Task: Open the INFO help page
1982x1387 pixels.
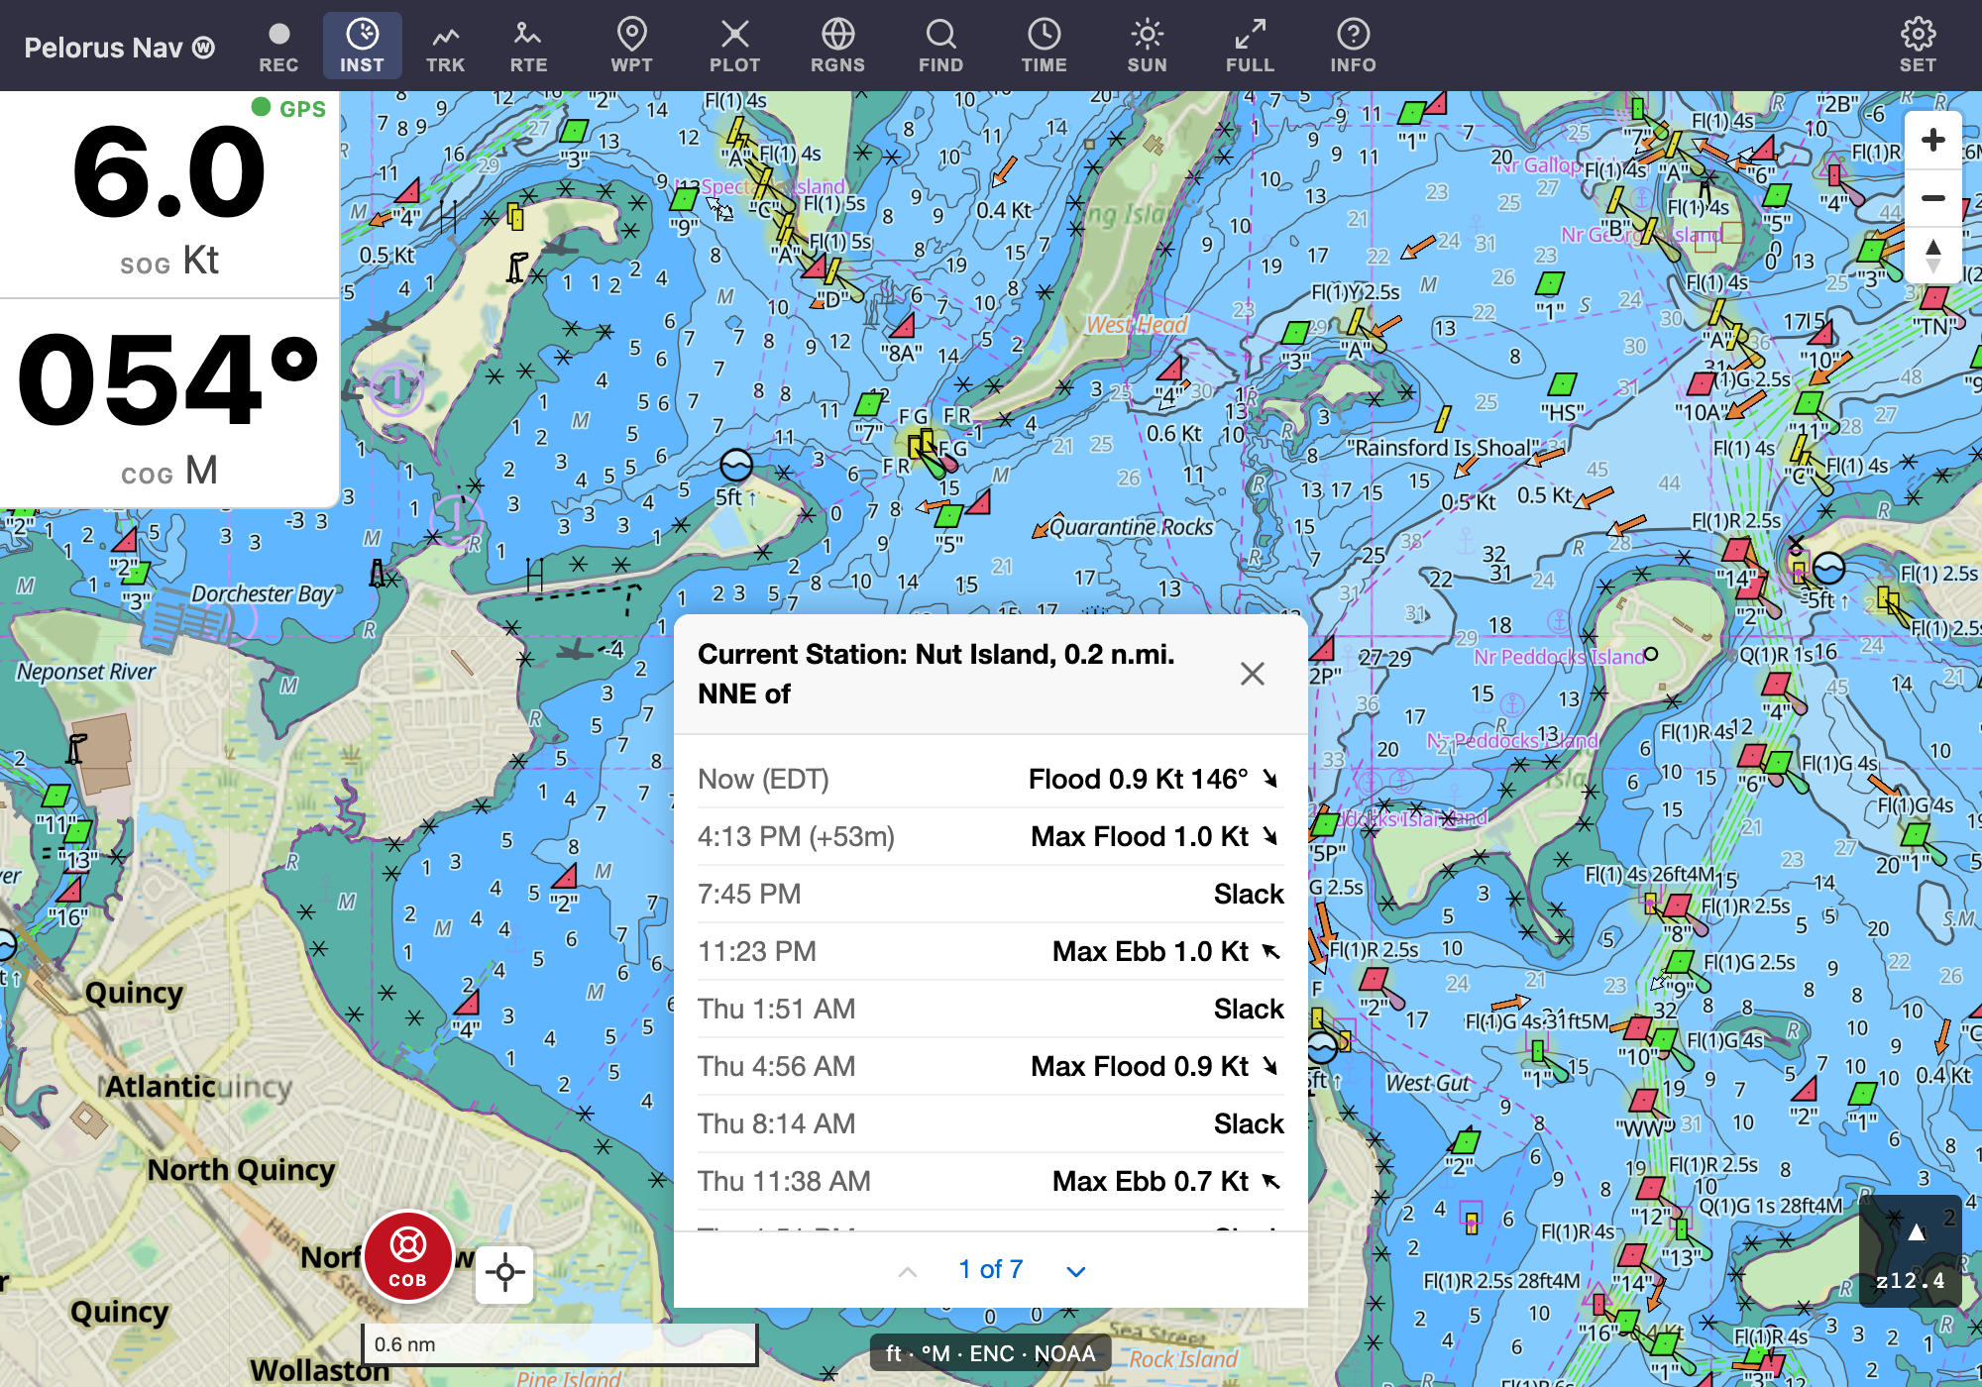Action: pyautogui.click(x=1353, y=47)
